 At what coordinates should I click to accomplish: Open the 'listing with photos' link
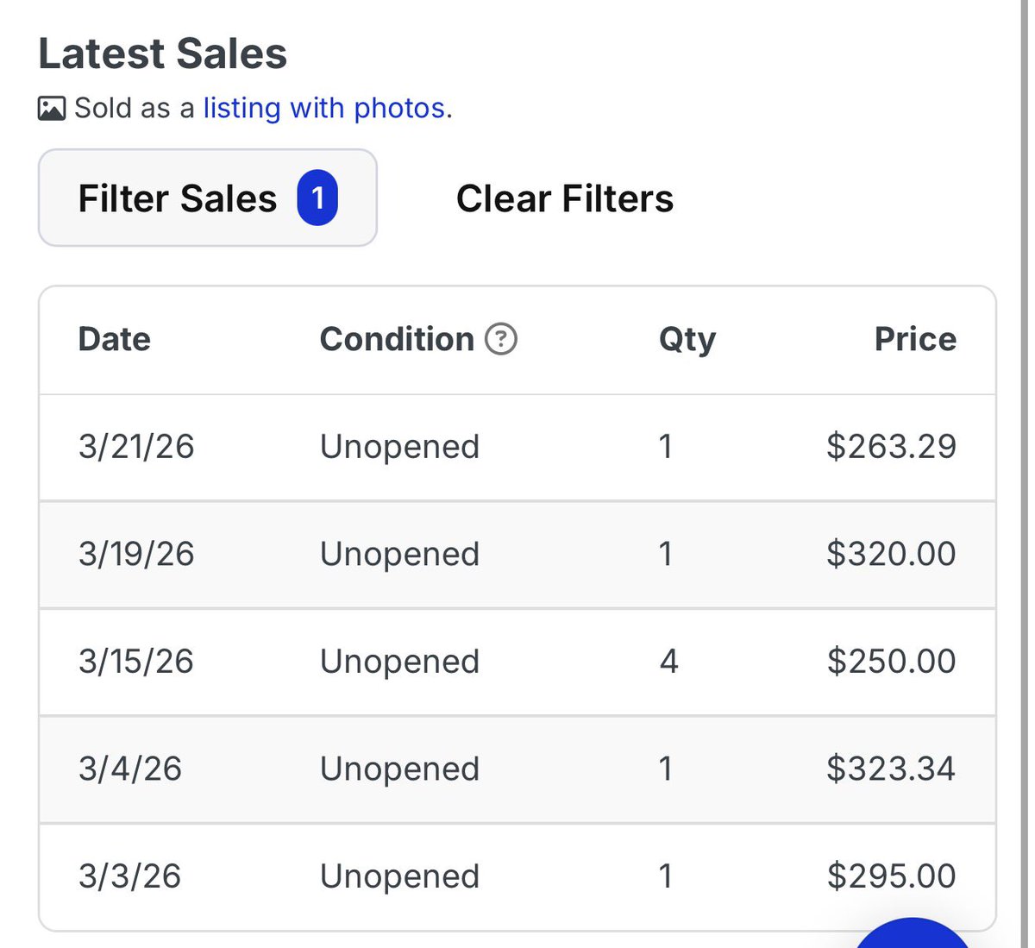(324, 108)
